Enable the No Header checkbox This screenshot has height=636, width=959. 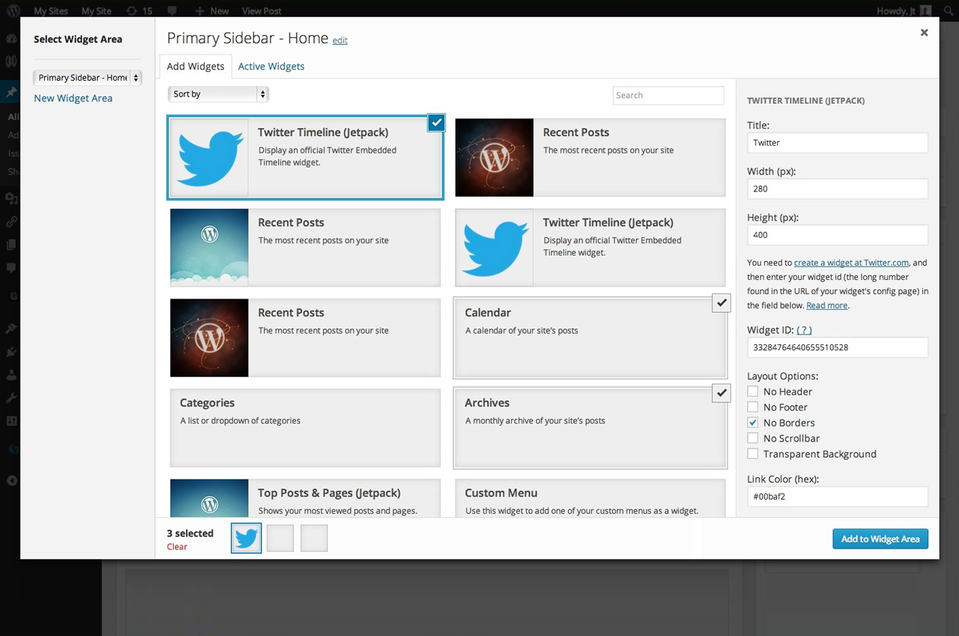753,391
